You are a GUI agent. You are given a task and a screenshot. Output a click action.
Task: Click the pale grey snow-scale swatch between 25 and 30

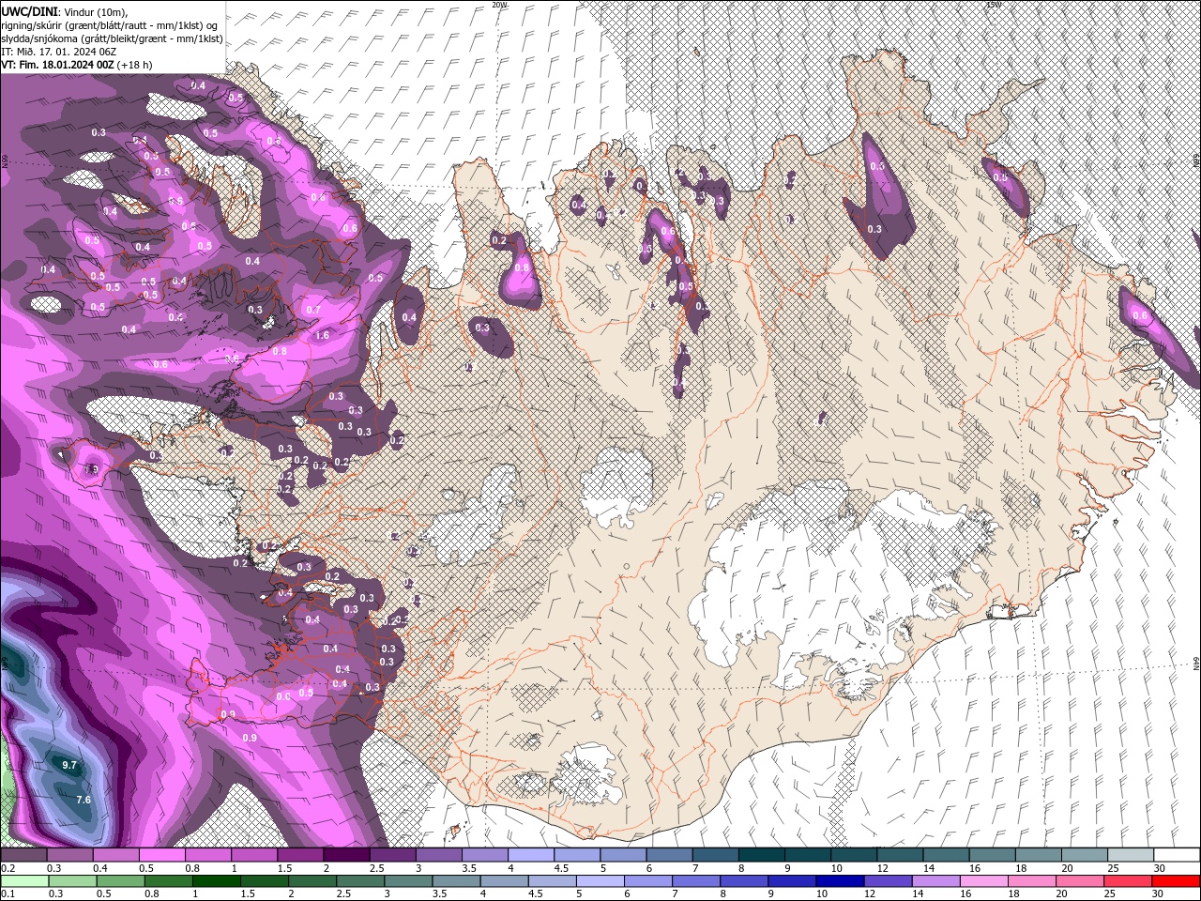click(1132, 855)
